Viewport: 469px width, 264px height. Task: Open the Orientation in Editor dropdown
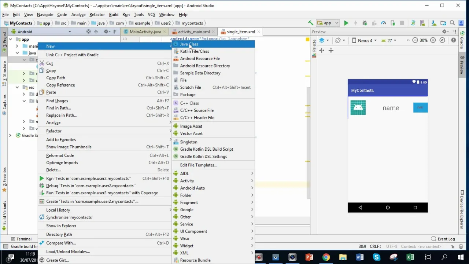click(340, 40)
